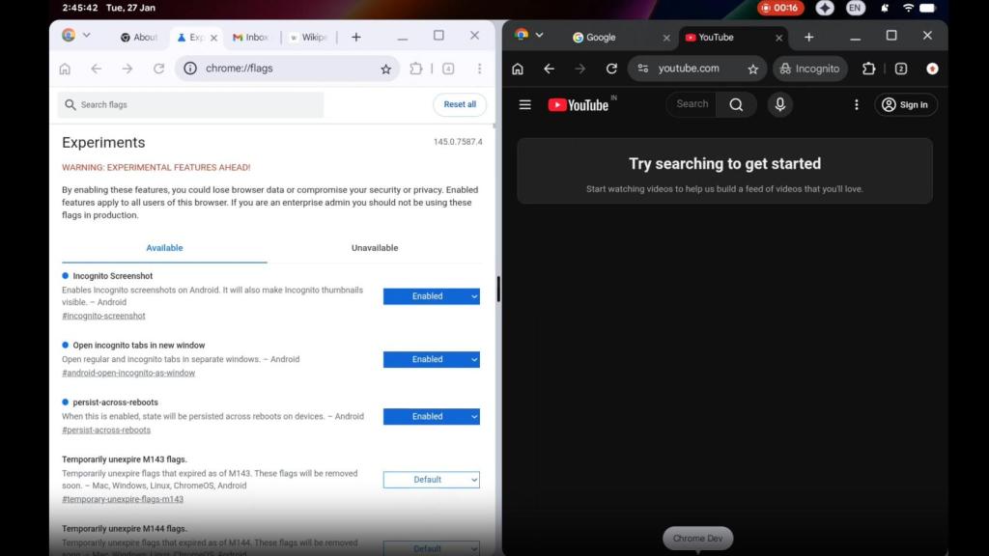Open the #incognito-screenshot anchor link
This screenshot has height=556, width=989.
point(103,316)
